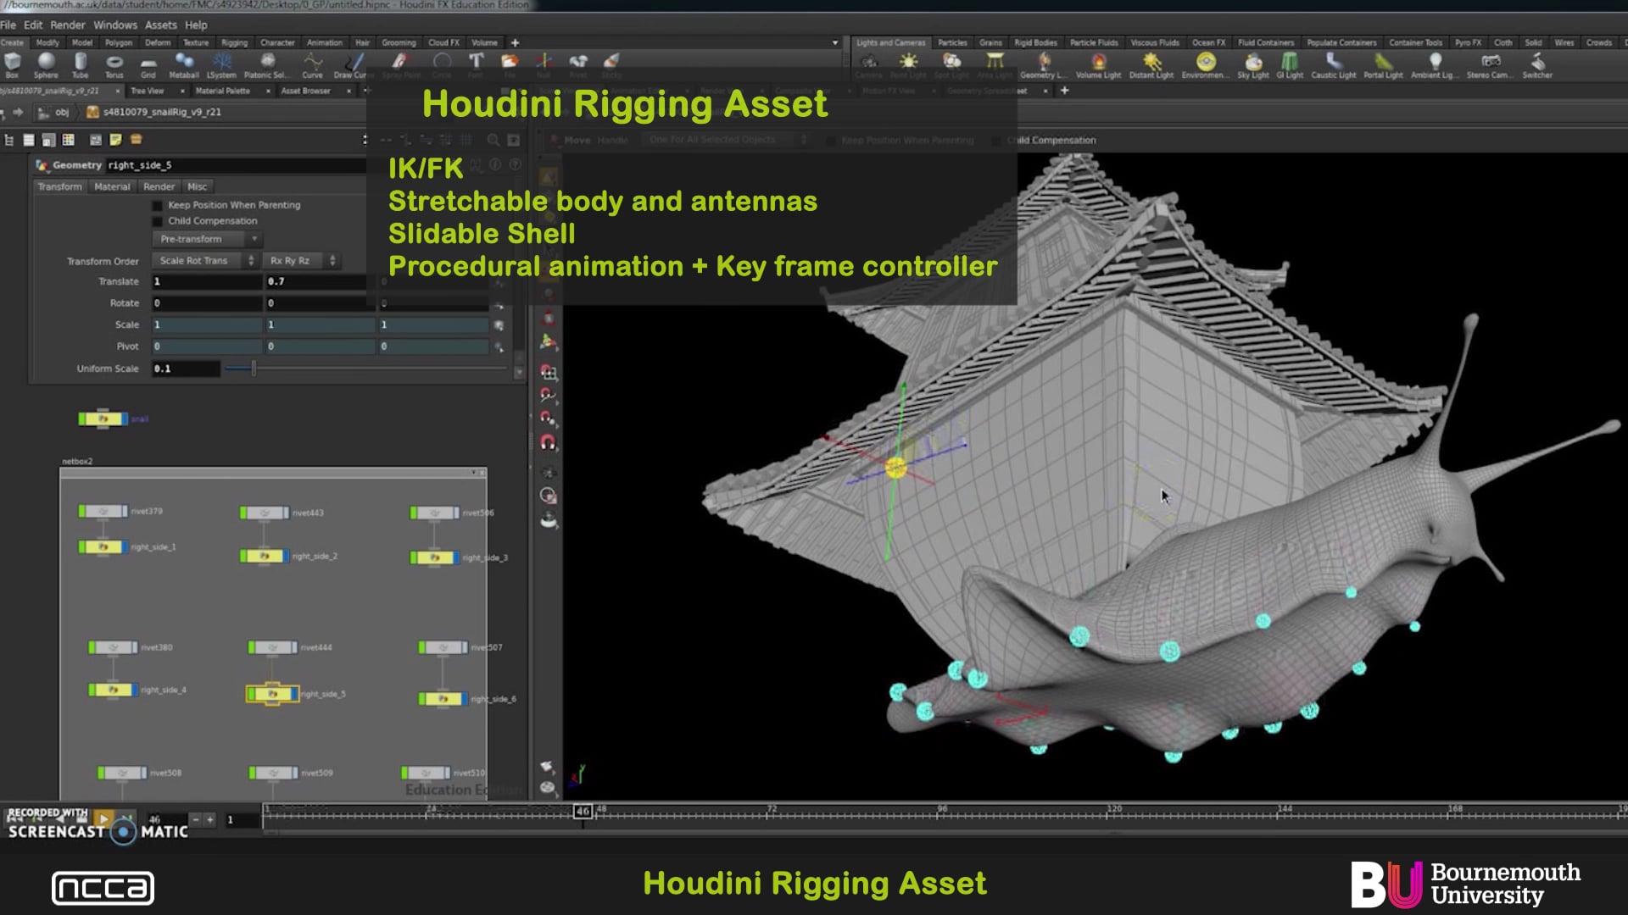Click the frame 46 timeline marker
The height and width of the screenshot is (915, 1628).
coord(583,812)
